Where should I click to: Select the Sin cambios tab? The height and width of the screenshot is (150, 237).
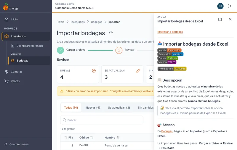[146, 108]
